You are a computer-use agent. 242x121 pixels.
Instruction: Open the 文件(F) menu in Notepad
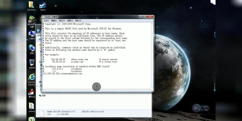(x=46, y=21)
